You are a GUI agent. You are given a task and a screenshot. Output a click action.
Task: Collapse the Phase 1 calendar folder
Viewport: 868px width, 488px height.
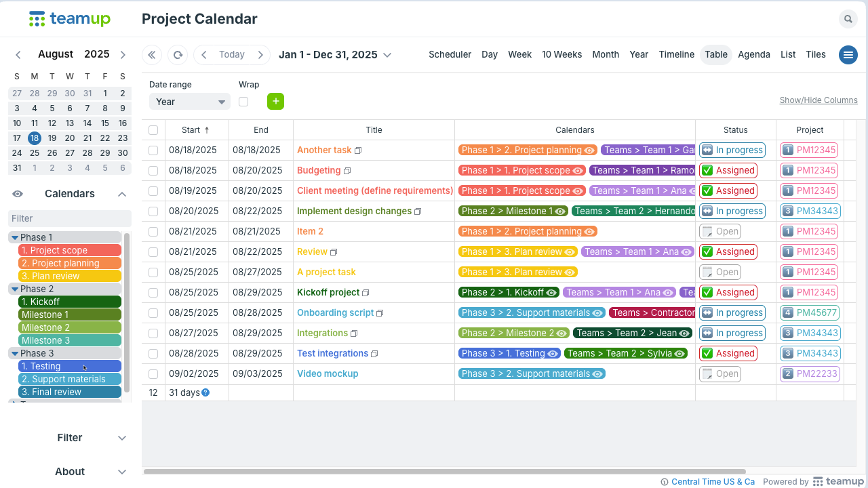15,237
